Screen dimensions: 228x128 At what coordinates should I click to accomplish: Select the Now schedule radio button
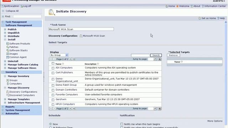(x=51, y=124)
